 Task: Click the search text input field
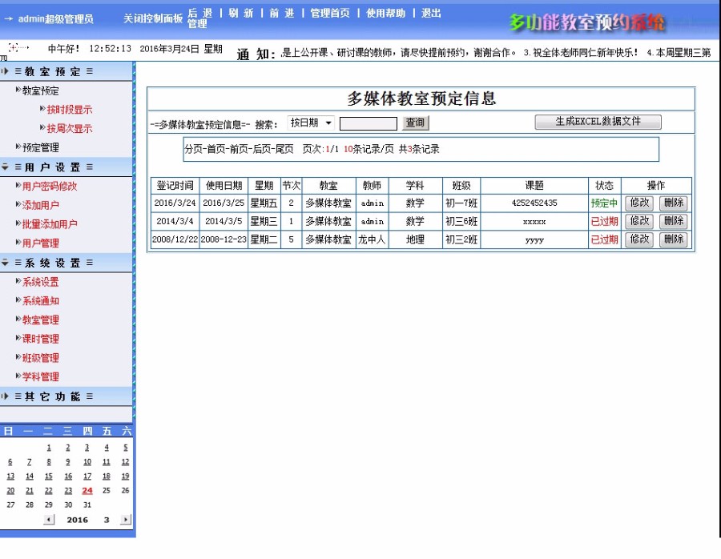click(x=369, y=123)
